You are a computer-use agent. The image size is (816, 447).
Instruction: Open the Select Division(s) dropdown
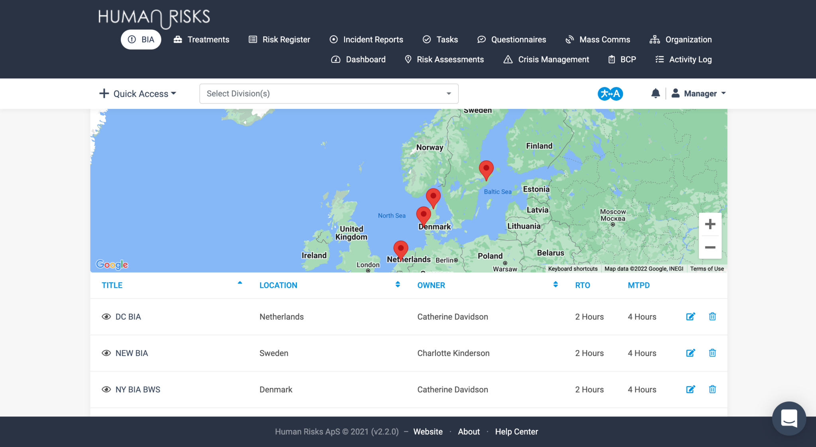point(329,94)
